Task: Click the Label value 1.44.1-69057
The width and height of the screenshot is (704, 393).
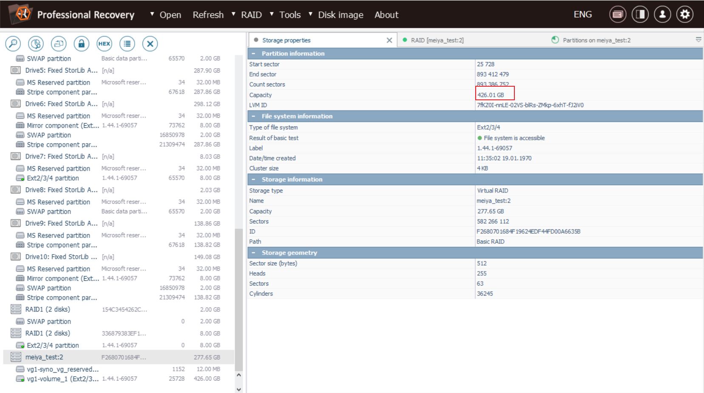Action: 494,148
